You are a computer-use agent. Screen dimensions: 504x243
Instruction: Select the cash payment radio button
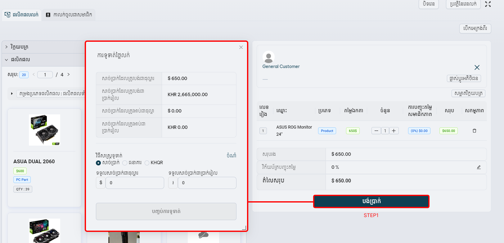click(98, 163)
